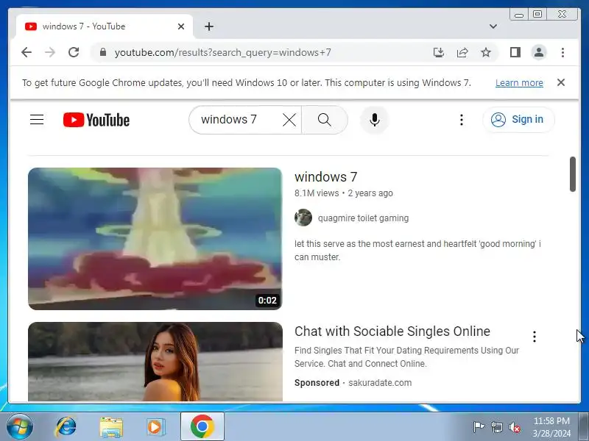Click the Sign in button
This screenshot has height=441, width=589.
[518, 120]
